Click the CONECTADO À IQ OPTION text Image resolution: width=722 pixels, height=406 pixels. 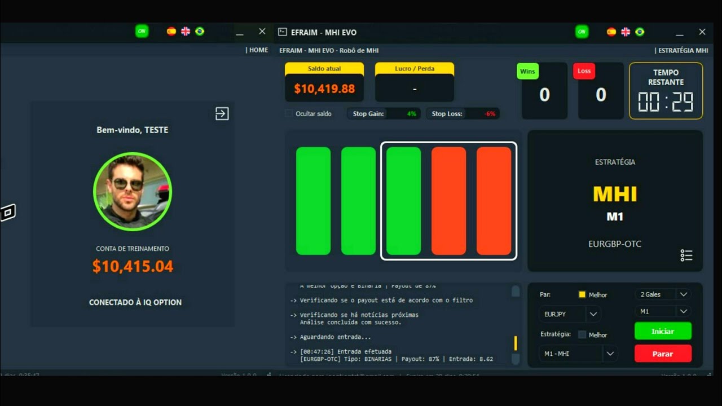click(135, 302)
